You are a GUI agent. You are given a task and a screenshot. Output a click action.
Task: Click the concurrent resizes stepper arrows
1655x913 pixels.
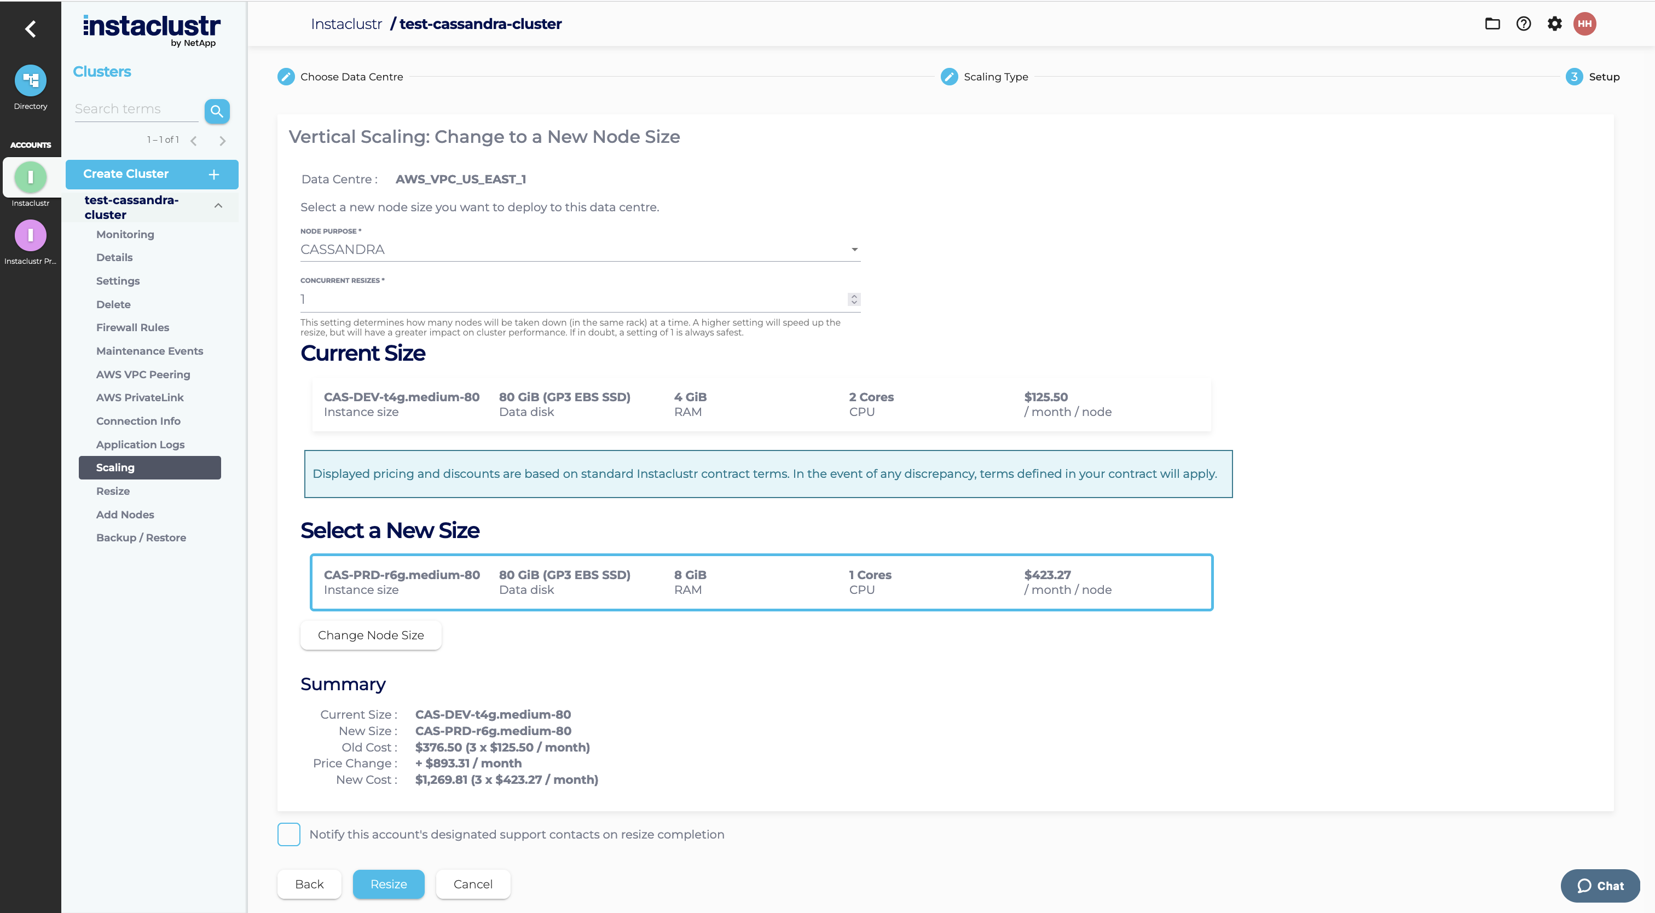(x=854, y=299)
